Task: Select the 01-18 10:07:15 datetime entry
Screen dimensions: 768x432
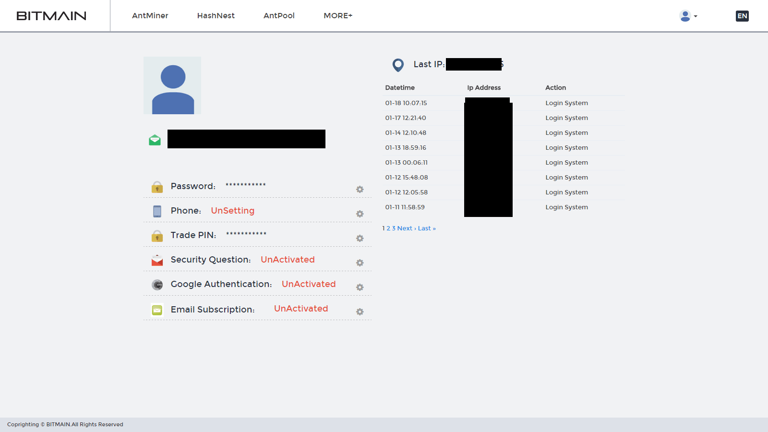Action: [406, 103]
